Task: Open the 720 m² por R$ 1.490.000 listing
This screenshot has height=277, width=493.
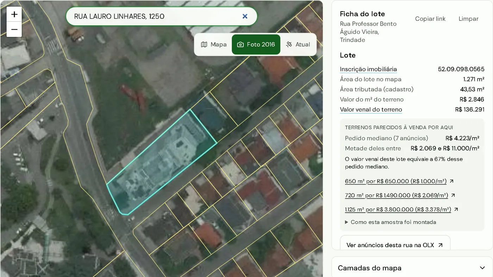Action: pos(397,195)
